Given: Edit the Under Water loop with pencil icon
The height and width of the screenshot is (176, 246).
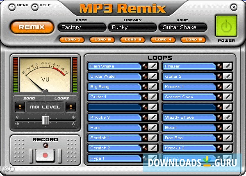Looking at the screenshot, I should pyautogui.click(x=153, y=77).
